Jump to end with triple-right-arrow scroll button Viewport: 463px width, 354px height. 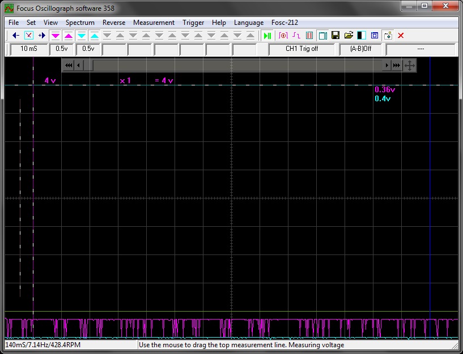tap(397, 66)
